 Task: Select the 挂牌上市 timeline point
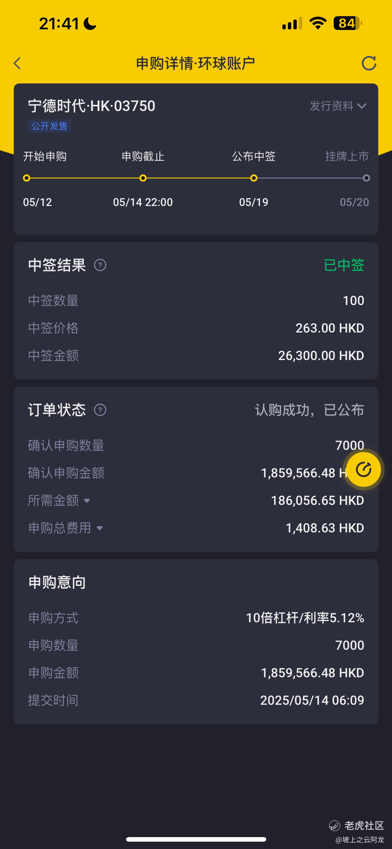[x=366, y=178]
